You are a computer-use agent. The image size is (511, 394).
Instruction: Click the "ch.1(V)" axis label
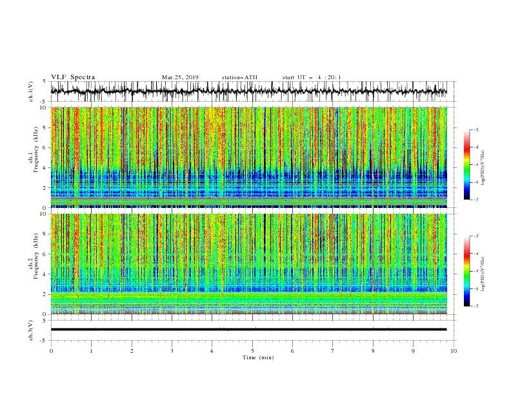tap(31, 91)
